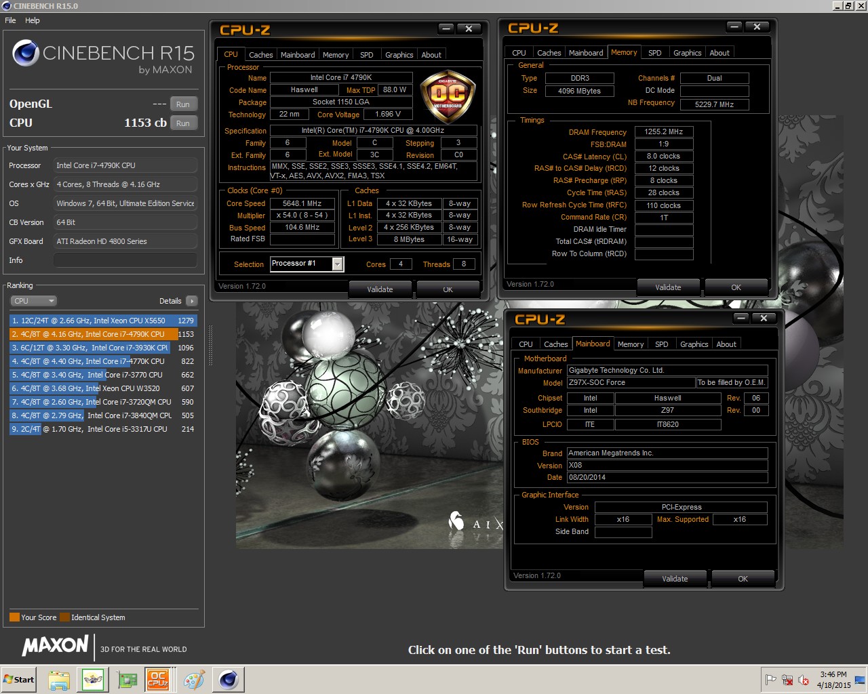Open the Help menu in Cinebench
Viewport: 868px width, 694px height.
tap(33, 20)
